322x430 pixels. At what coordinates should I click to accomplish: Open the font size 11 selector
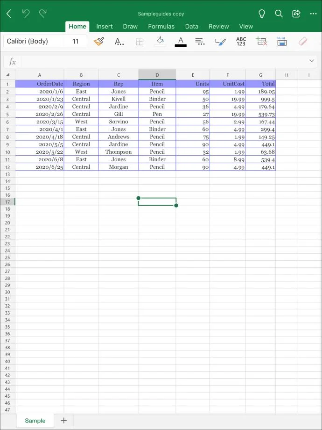tap(76, 42)
